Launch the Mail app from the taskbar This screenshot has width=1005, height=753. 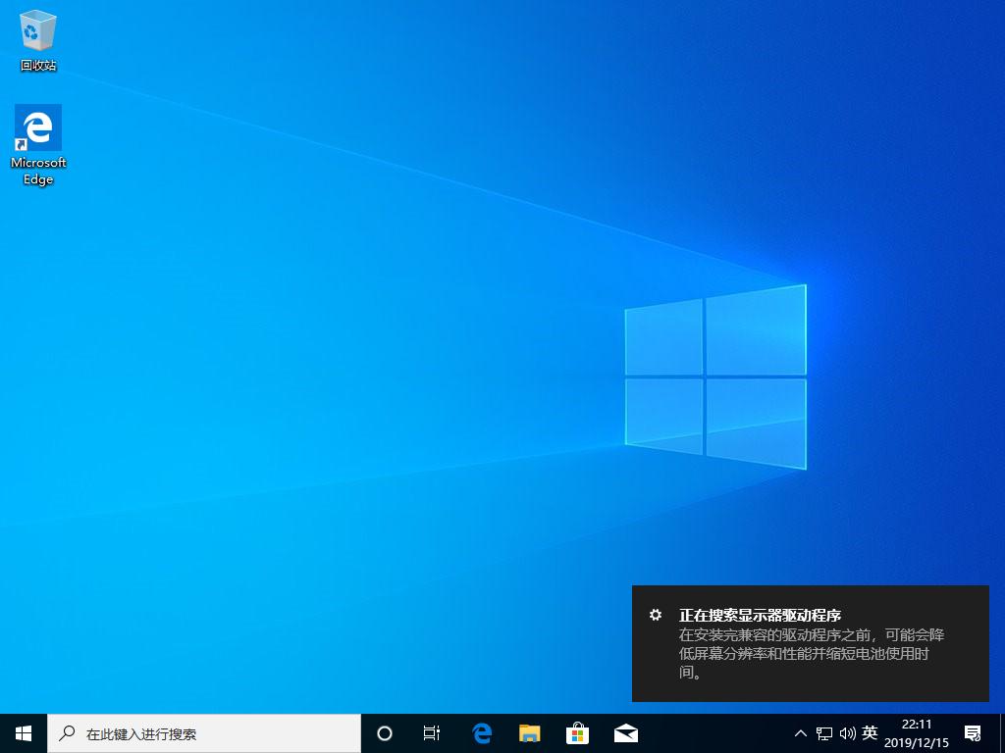tap(625, 732)
